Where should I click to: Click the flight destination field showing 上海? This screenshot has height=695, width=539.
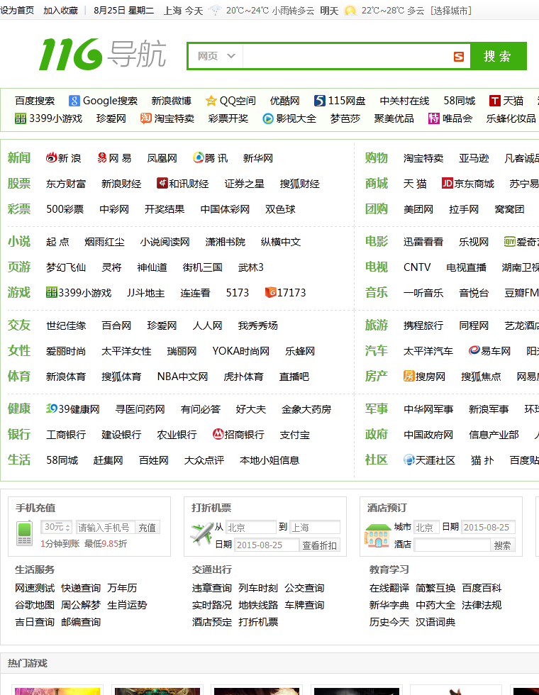point(315,528)
